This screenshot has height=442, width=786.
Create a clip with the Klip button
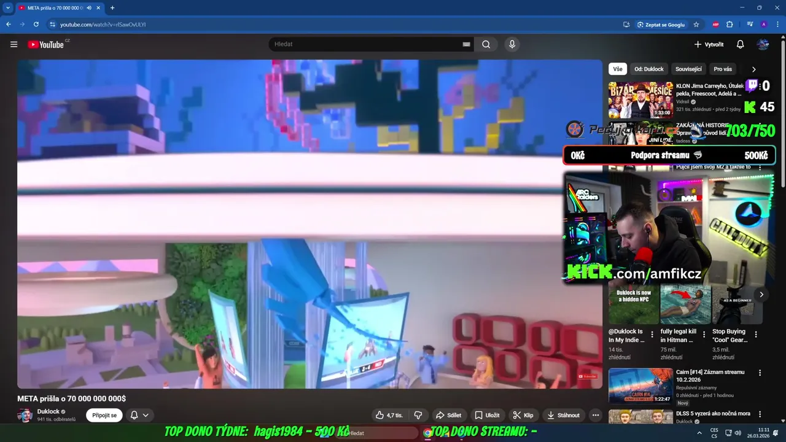click(x=523, y=415)
